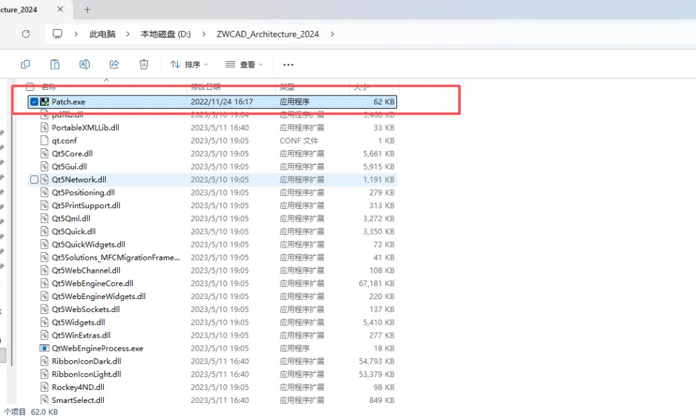Click the Qt5Quick.dll file icon
Viewport: 696px width, 419px height.
(44, 231)
